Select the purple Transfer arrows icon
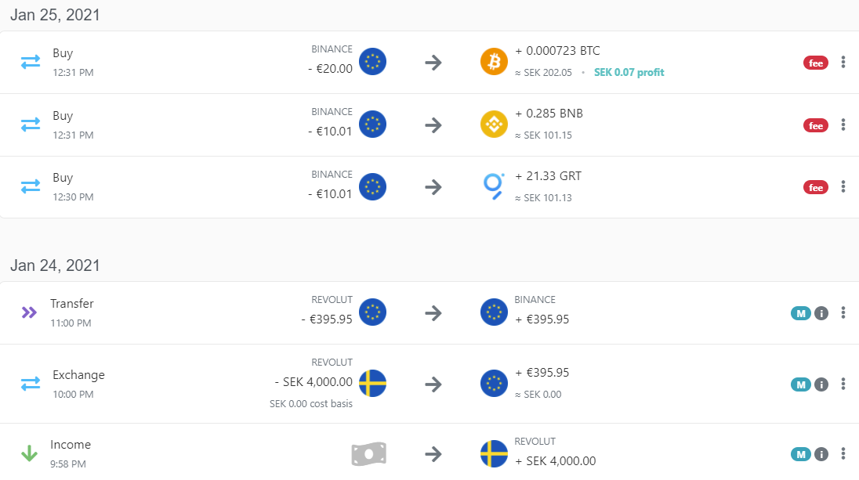Viewport: 859px width, 480px height. 30,312
